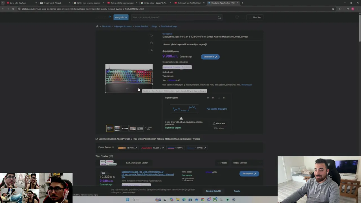Select the first product thumbnail
The height and width of the screenshot is (203, 361).
click(x=110, y=128)
